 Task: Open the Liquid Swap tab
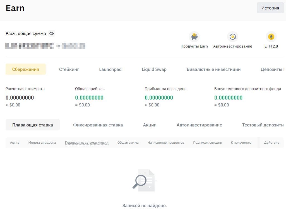coord(154,69)
